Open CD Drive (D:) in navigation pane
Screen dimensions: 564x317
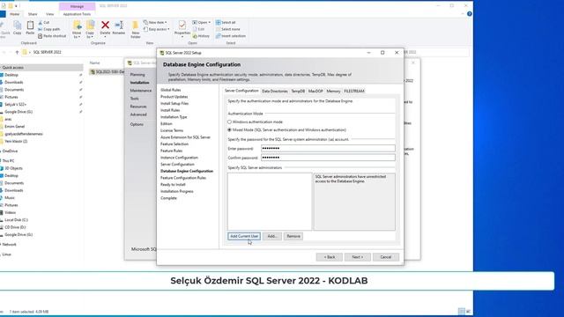15,227
